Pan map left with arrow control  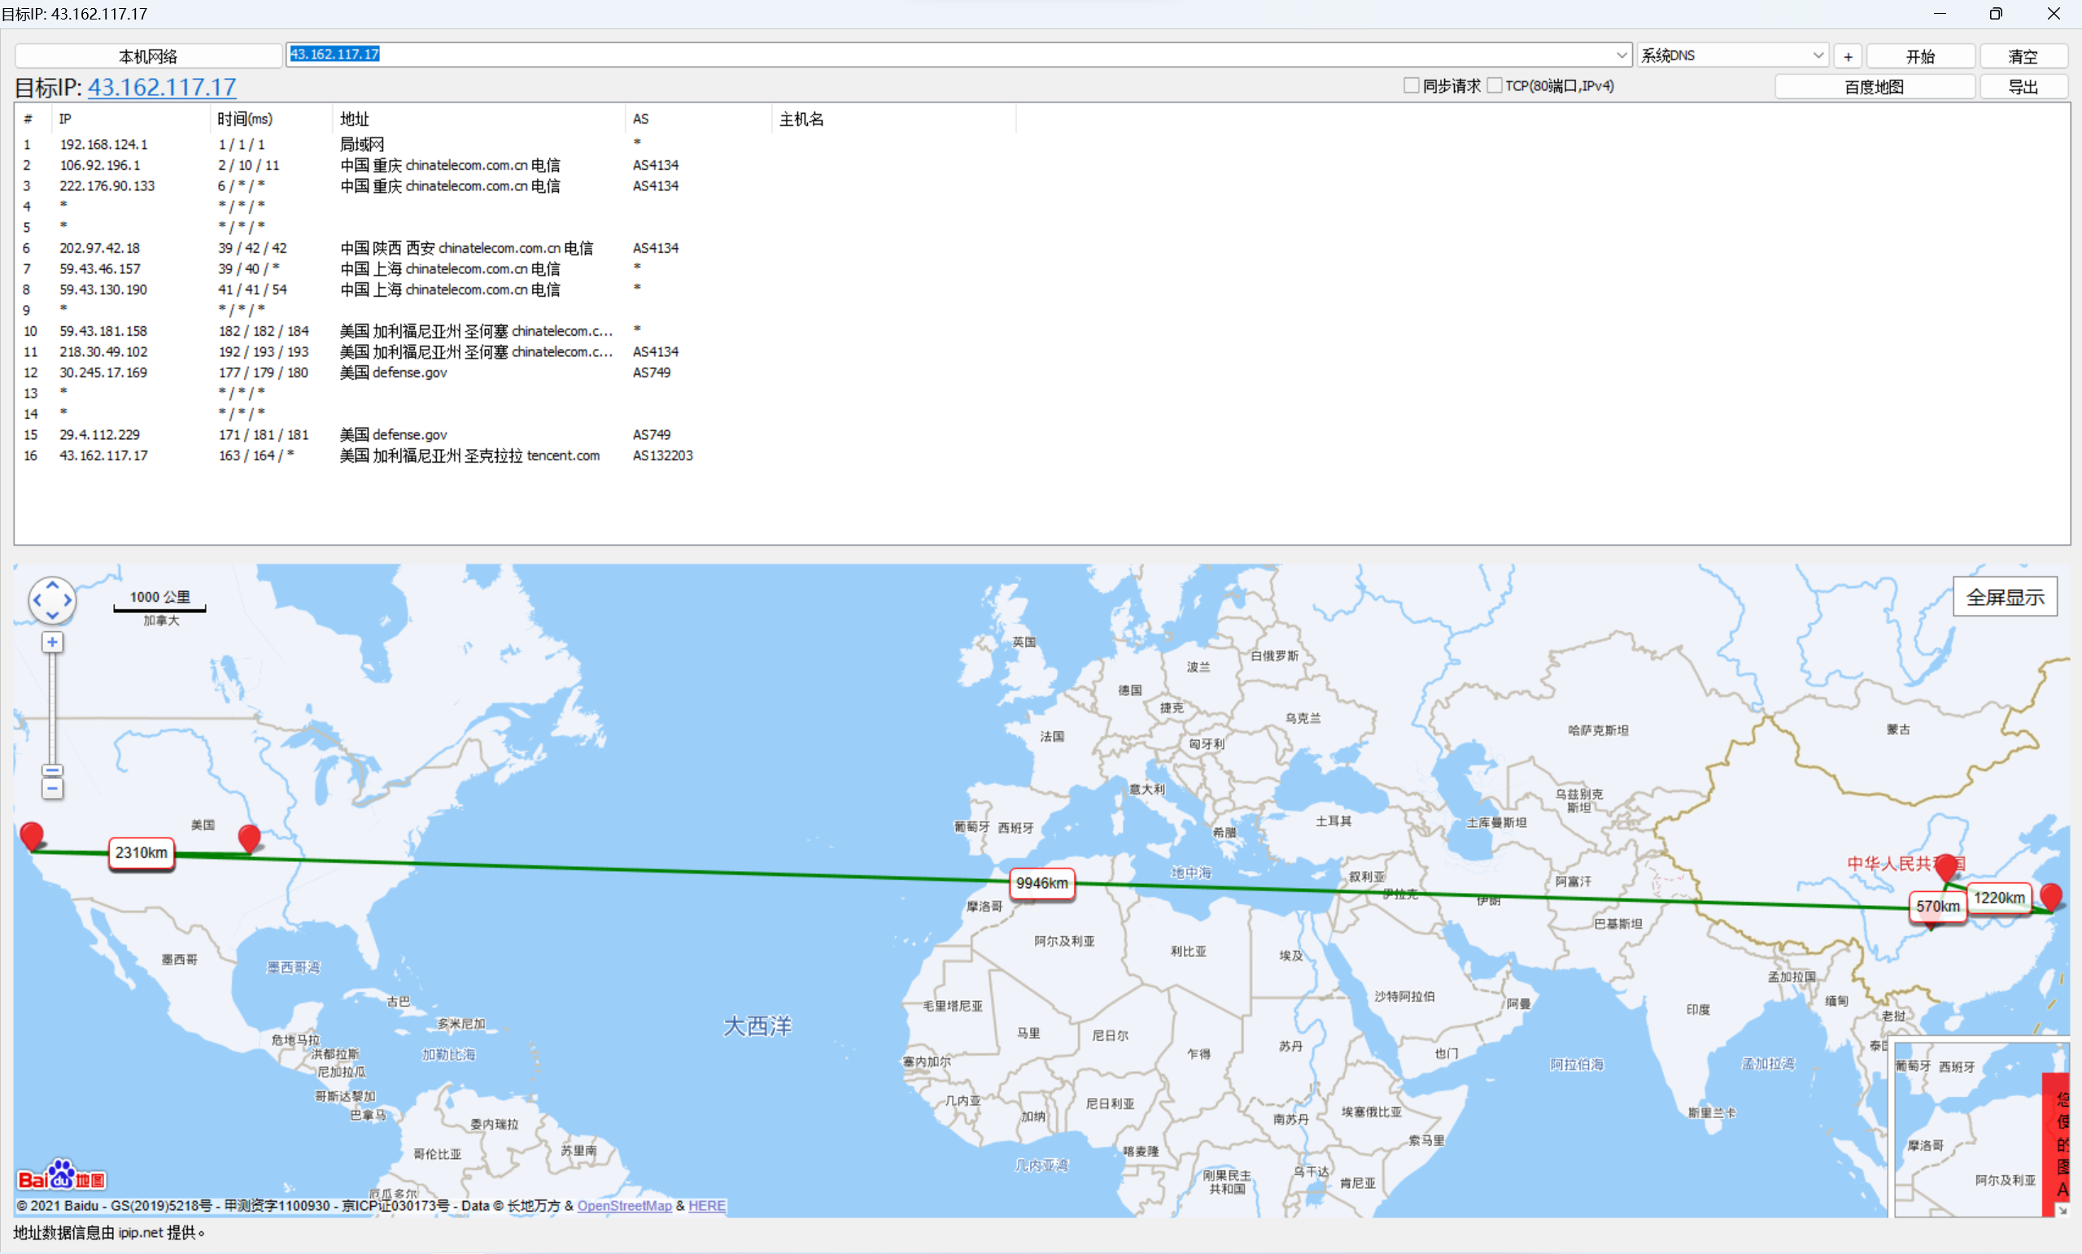pyautogui.click(x=37, y=600)
